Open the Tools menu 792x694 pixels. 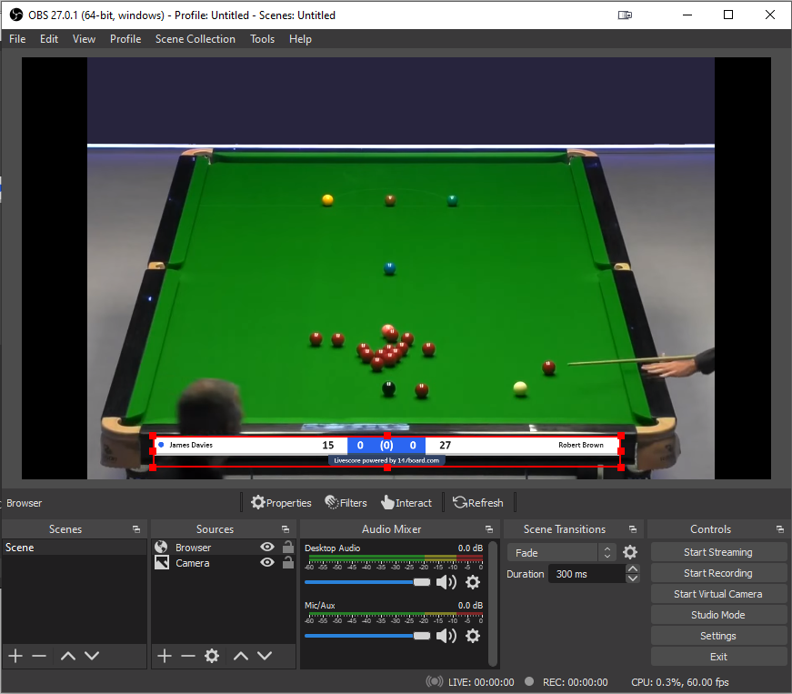[x=262, y=38]
